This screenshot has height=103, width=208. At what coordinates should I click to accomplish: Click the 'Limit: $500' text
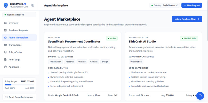pyautogui.click(x=29, y=88)
